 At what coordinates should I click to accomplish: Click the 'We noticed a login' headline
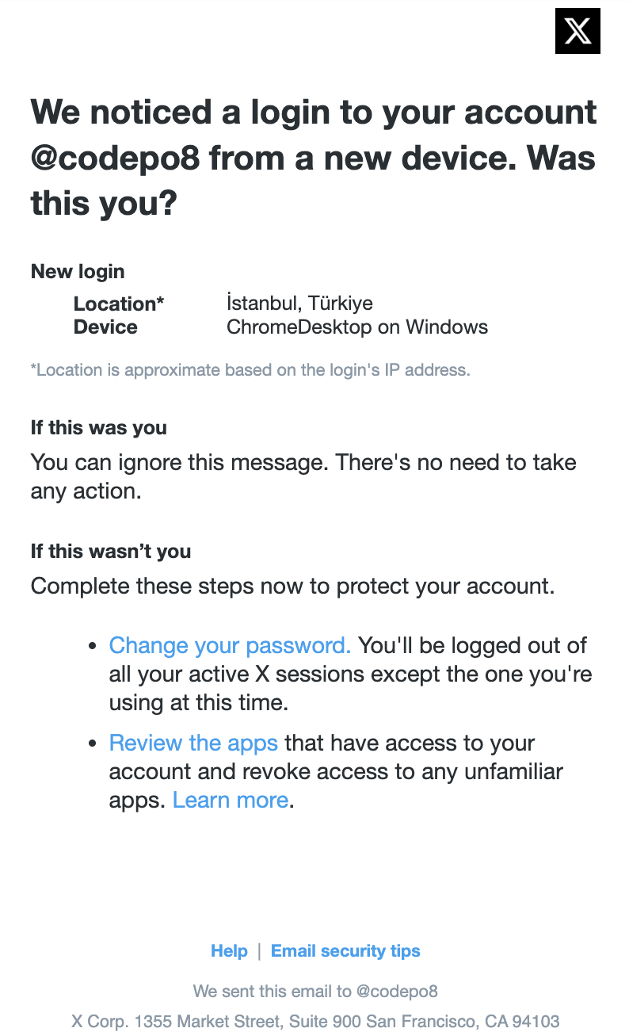(314, 158)
